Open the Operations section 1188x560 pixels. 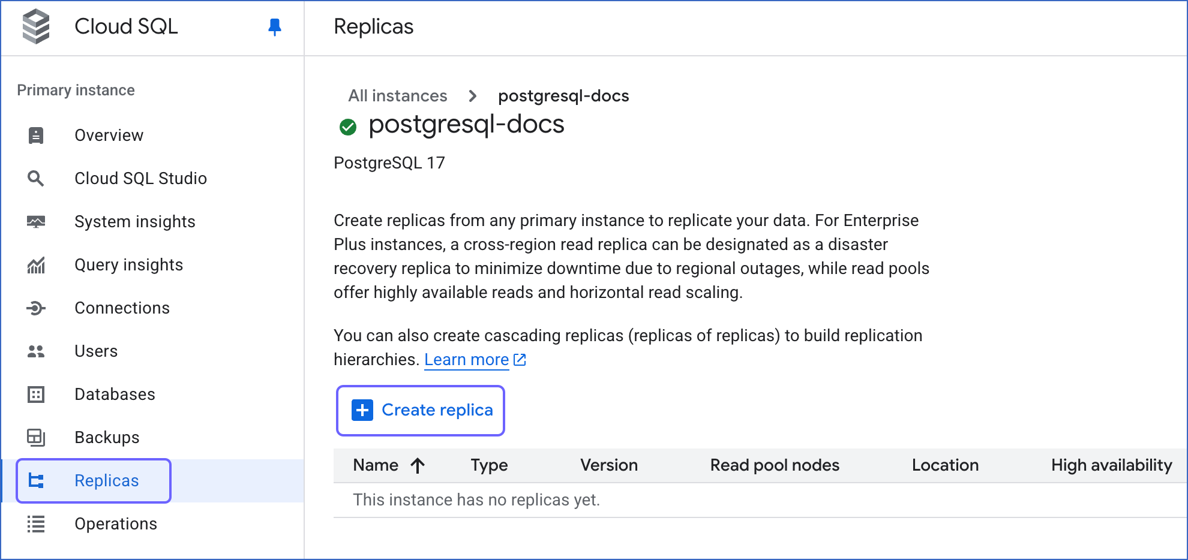[x=116, y=524]
